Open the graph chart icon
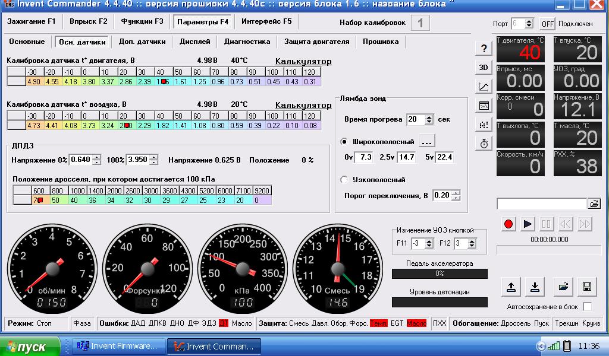609x356 pixels. point(484,87)
